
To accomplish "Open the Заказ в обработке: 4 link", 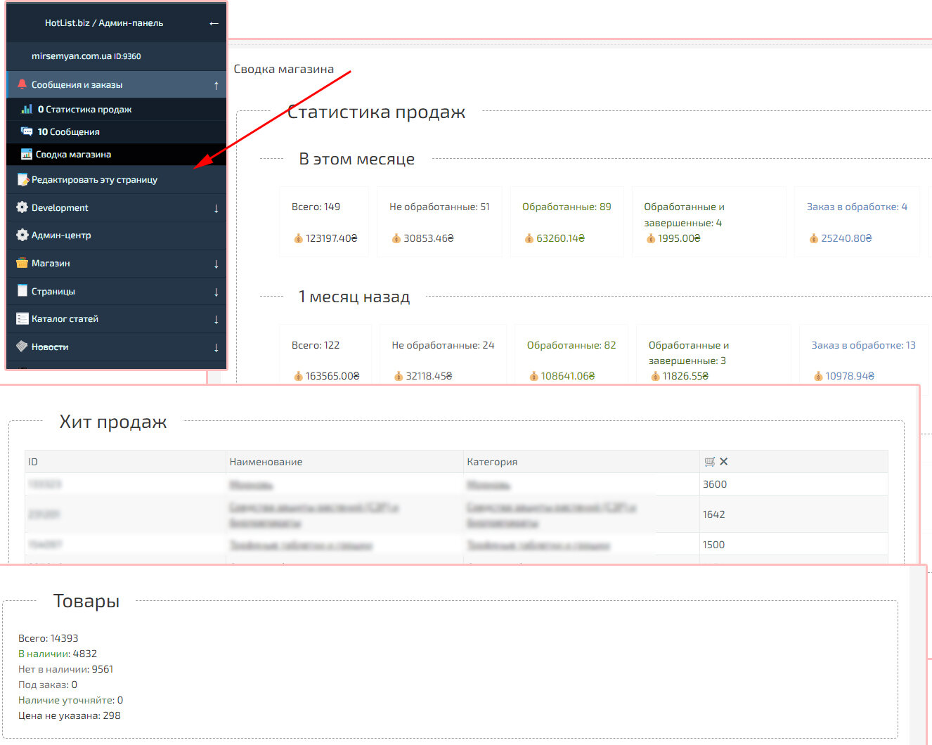I will coord(856,207).
